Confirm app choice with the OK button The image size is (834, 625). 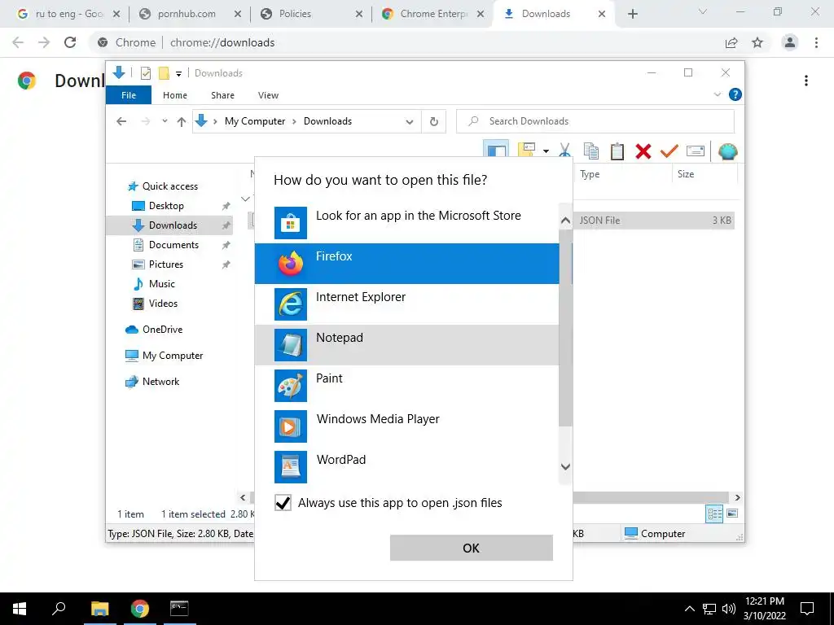coord(472,548)
